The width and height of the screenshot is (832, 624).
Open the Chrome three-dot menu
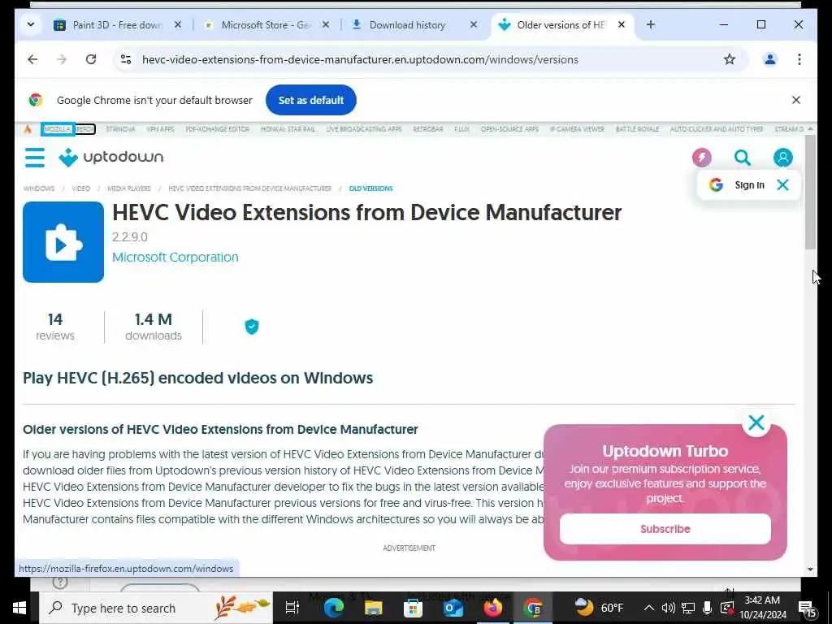[799, 59]
